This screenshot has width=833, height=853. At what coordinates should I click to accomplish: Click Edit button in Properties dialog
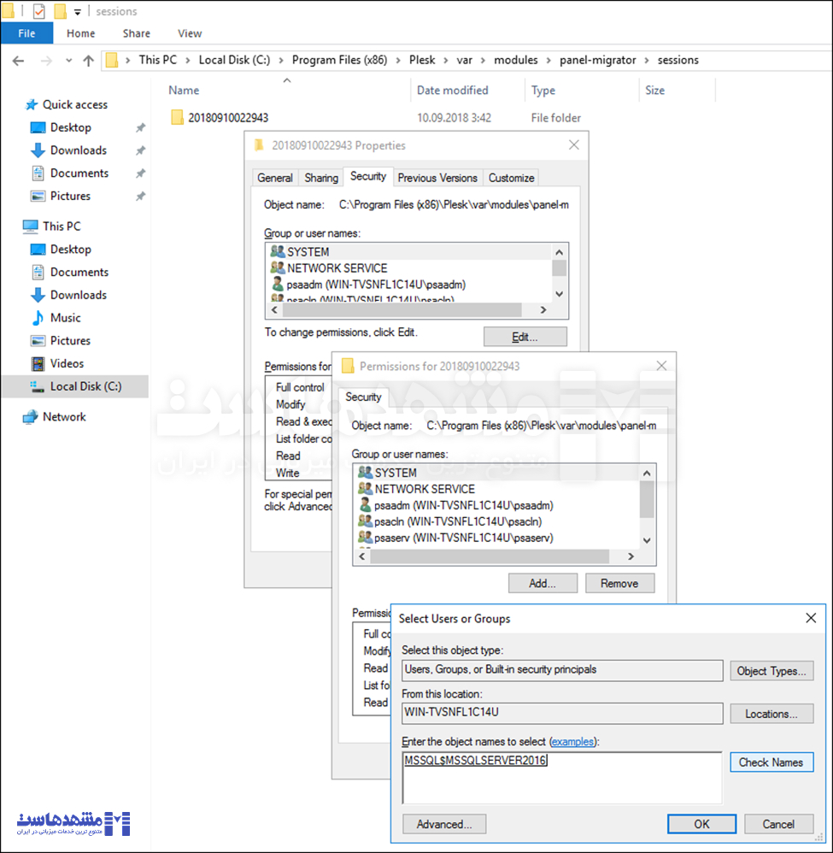[x=525, y=337]
